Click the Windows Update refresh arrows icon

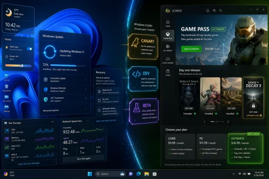click(50, 52)
